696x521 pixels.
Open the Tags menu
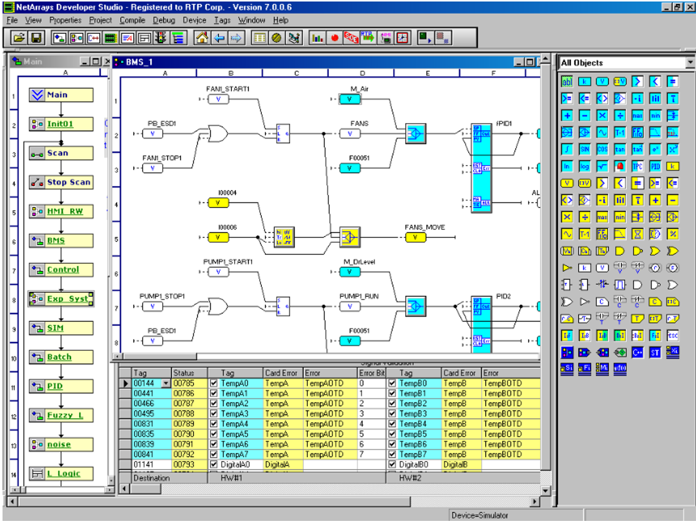pyautogui.click(x=222, y=20)
